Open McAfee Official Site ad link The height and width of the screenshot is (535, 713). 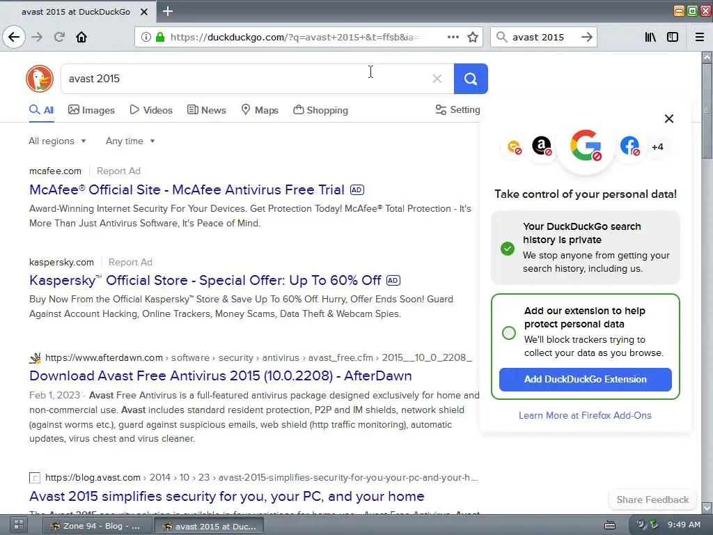(187, 189)
